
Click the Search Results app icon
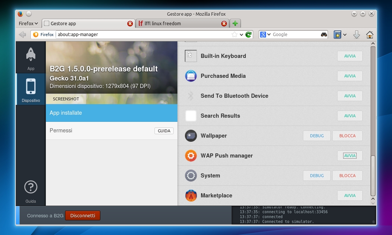(x=191, y=116)
